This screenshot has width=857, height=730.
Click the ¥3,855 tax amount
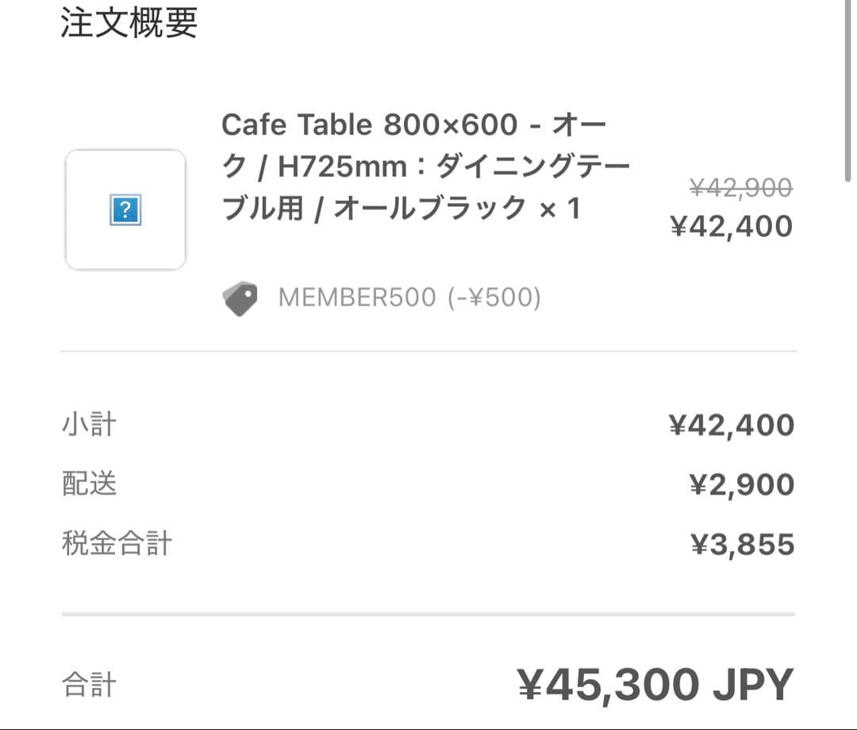tap(742, 545)
